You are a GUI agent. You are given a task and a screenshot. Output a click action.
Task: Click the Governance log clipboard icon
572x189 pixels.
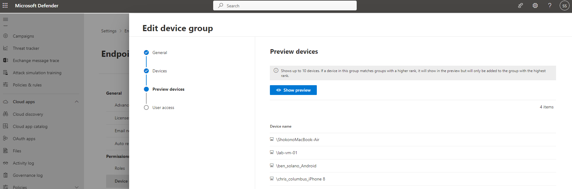tap(6, 175)
